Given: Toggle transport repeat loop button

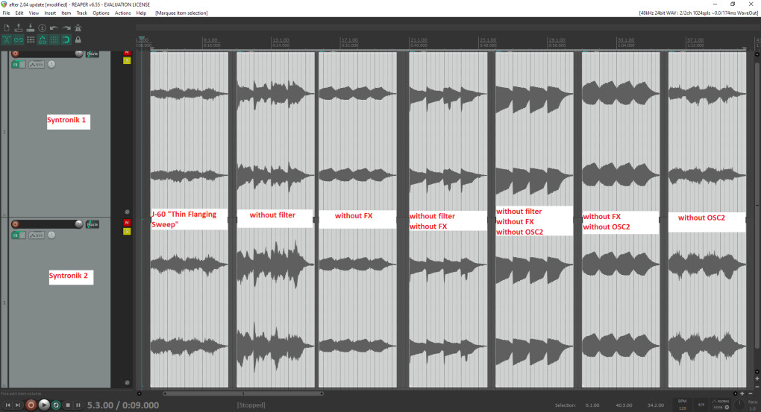Looking at the screenshot, I should [x=56, y=405].
